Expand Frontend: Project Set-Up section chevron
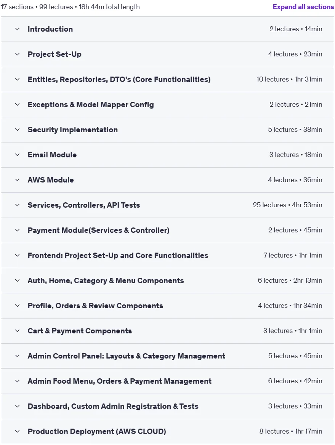Image resolution: width=335 pixels, height=445 pixels. [x=17, y=255]
